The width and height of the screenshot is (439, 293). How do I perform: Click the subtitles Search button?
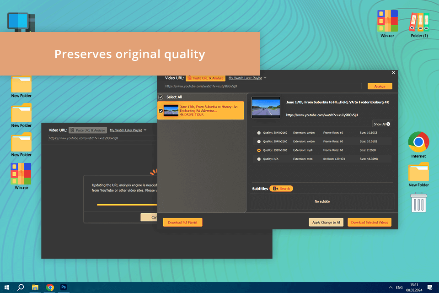tap(281, 189)
